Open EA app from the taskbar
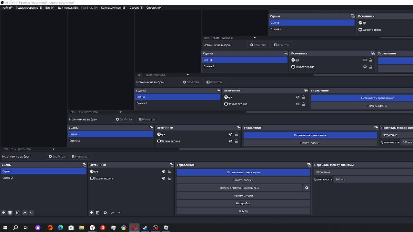 (50, 228)
